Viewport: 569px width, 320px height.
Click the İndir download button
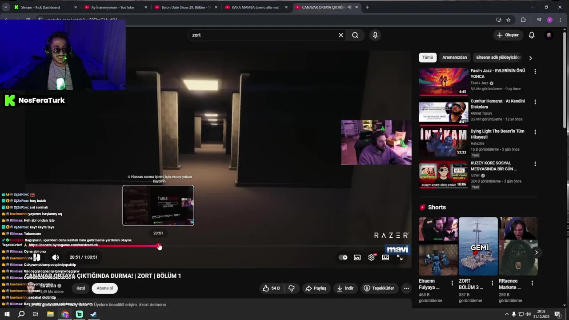[345, 288]
